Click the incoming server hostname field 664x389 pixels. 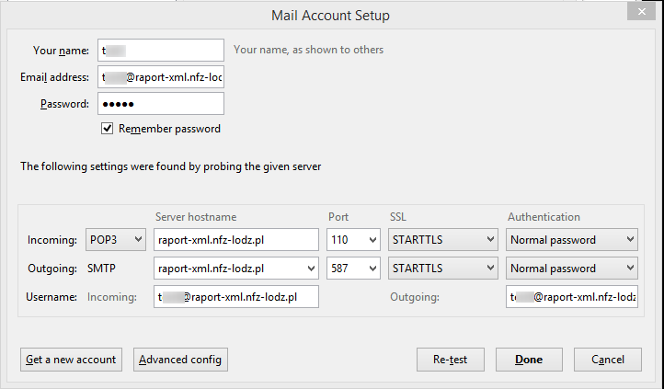[236, 240]
